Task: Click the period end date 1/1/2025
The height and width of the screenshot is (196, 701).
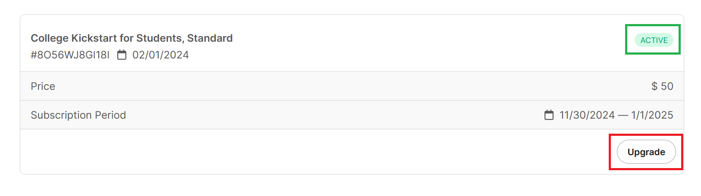Action: click(652, 115)
